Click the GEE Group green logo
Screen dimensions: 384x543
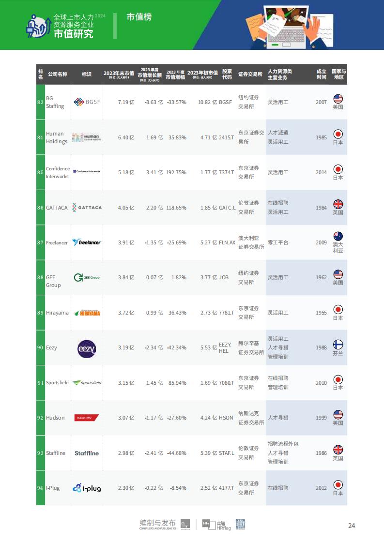click(87, 277)
